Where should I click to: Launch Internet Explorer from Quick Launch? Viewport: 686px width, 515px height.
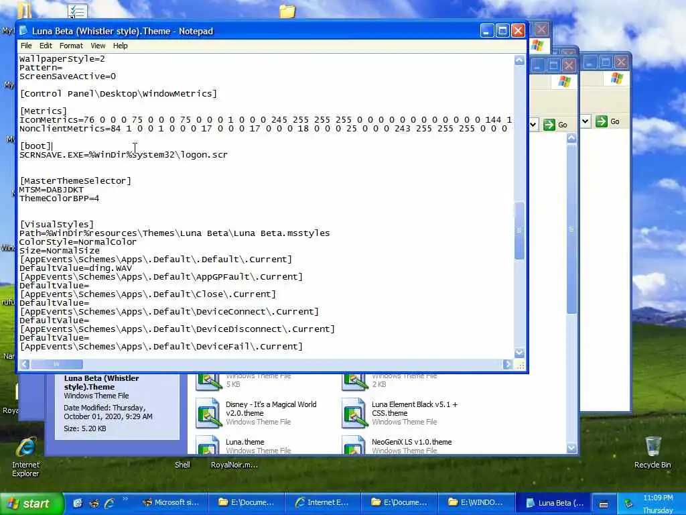[x=109, y=503]
